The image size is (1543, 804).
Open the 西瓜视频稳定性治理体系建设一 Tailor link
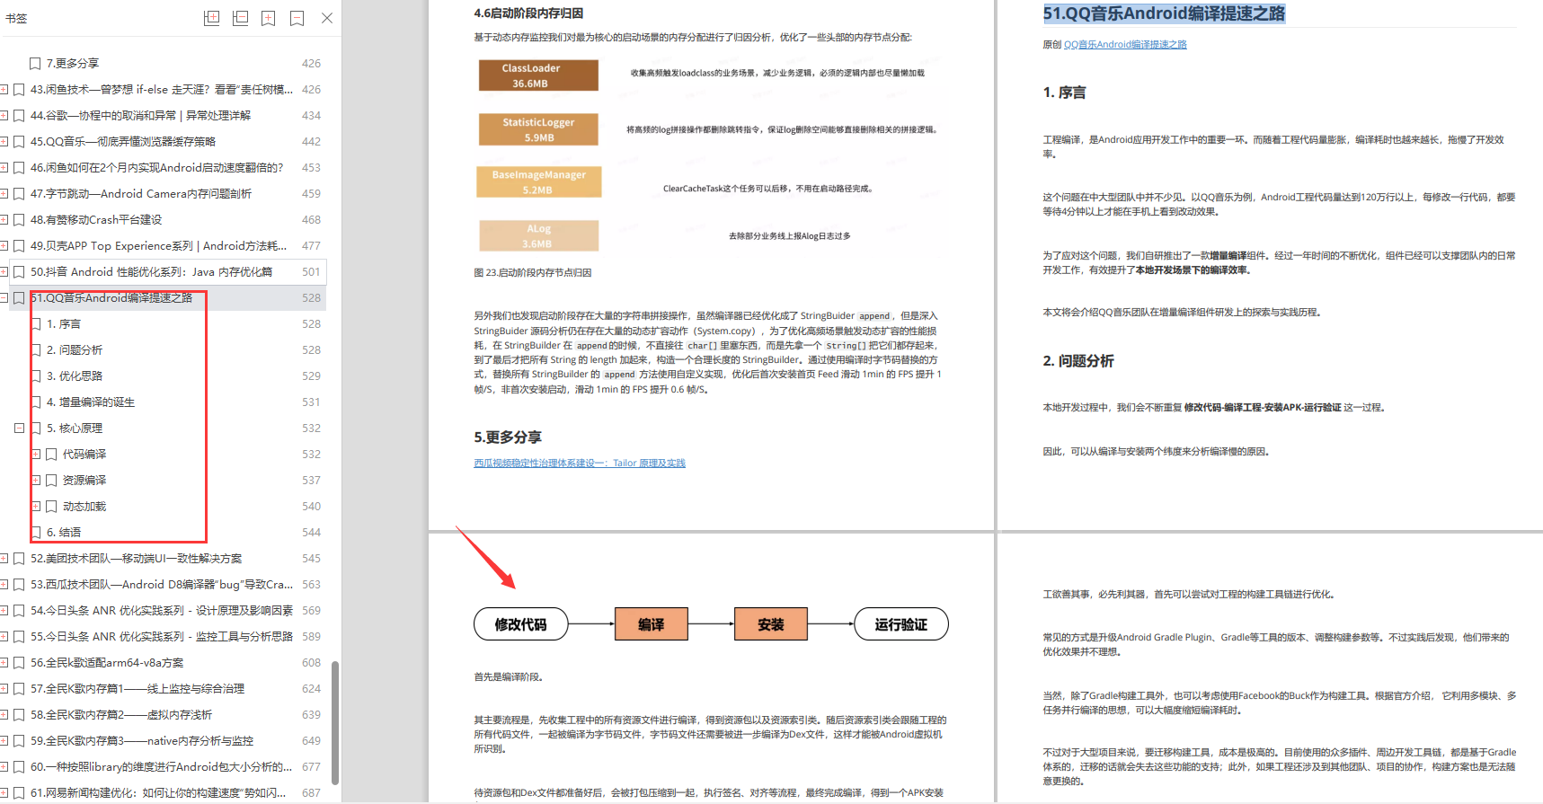[x=580, y=464]
